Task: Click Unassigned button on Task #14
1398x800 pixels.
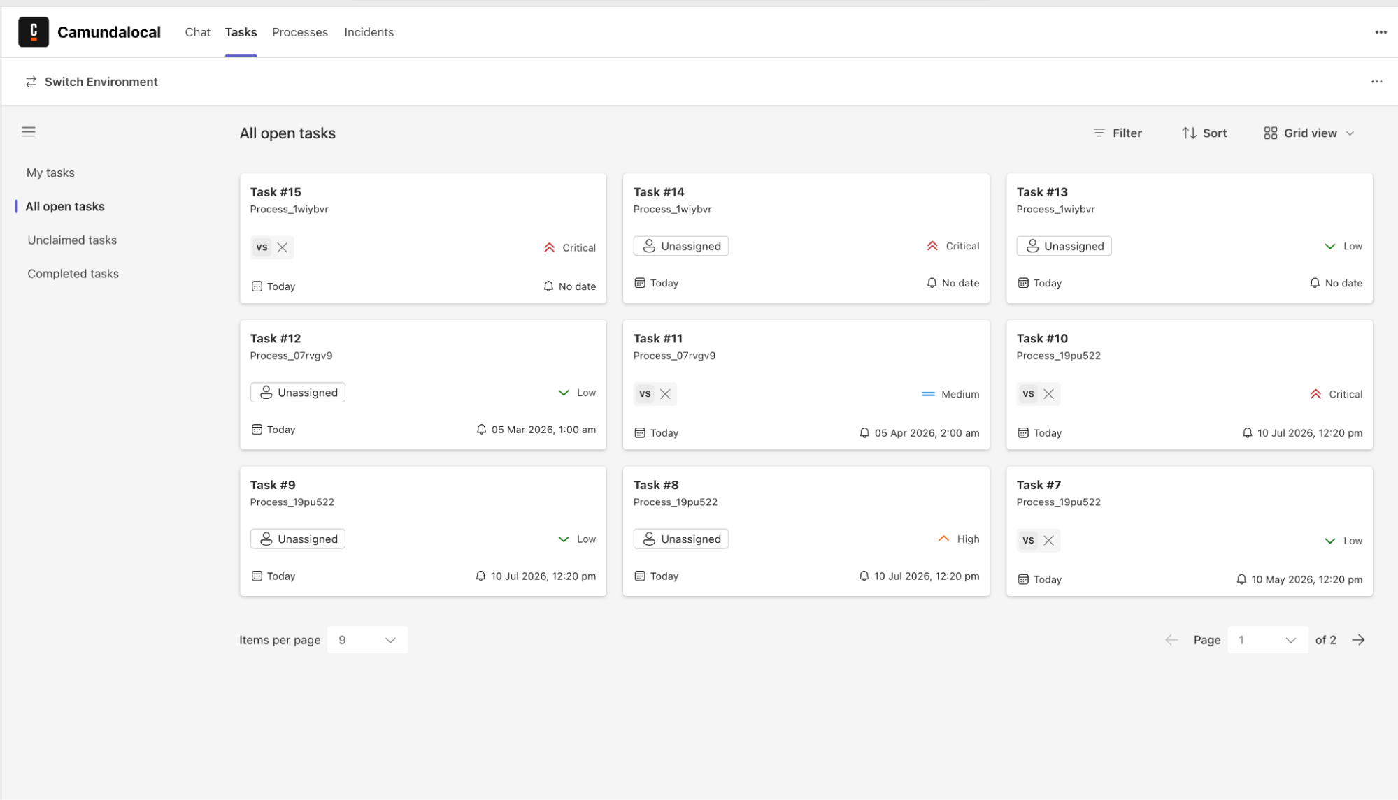Action: 680,246
